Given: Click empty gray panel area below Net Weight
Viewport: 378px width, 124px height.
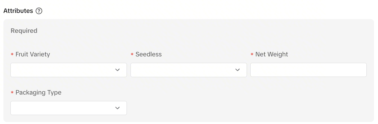Looking at the screenshot, I should [308, 101].
